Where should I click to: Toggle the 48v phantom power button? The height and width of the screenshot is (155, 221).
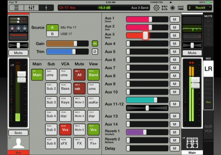(95, 44)
